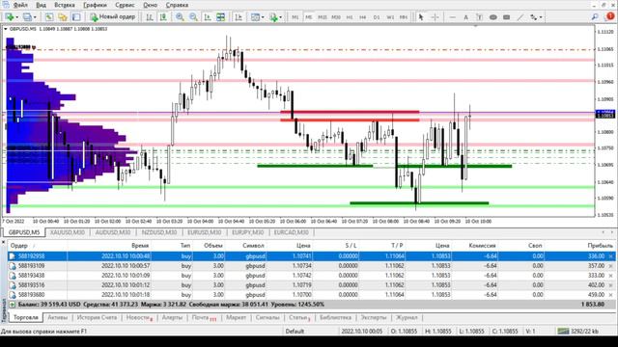
Task: Sort by the Время column header
Action: [x=140, y=246]
